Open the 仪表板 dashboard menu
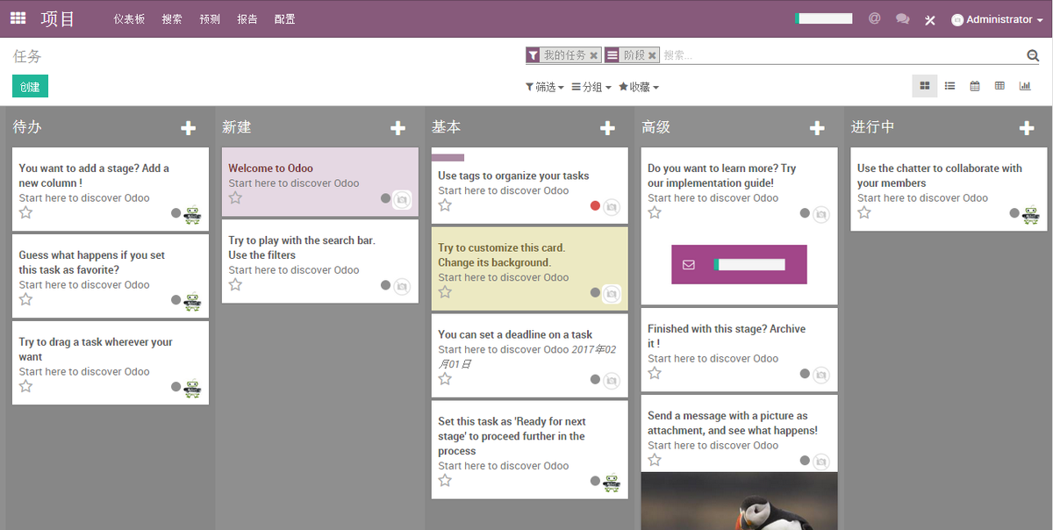Viewport: 1053px width, 530px height. click(129, 19)
